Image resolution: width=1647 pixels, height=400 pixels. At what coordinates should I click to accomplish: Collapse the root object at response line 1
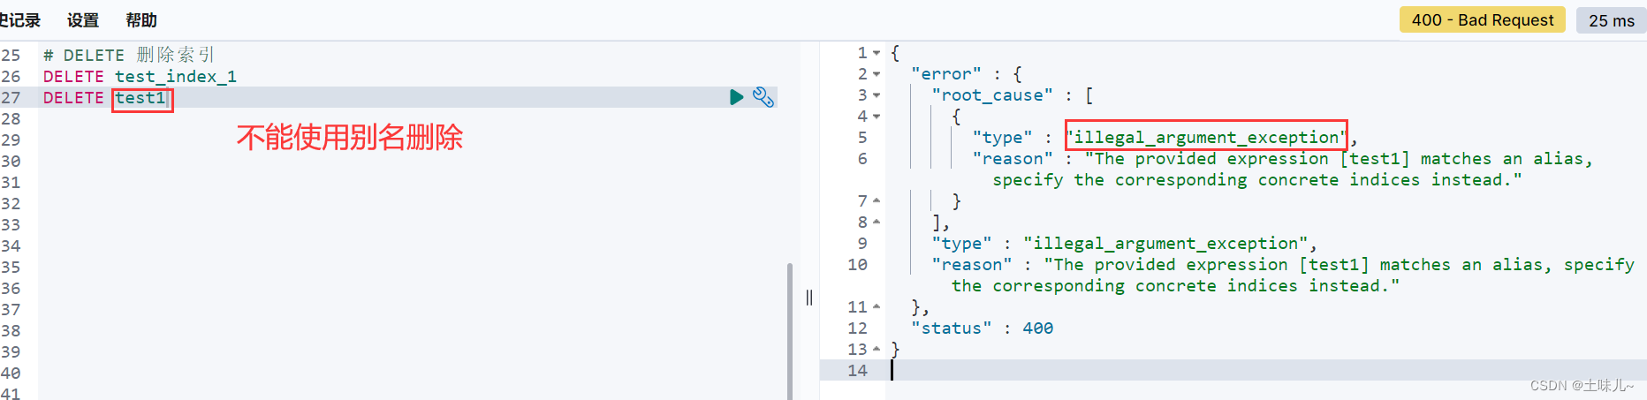[877, 53]
